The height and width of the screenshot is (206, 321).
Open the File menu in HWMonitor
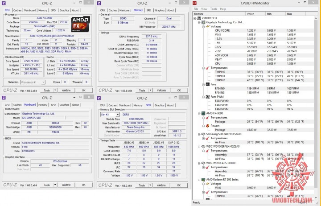(x=196, y=9)
